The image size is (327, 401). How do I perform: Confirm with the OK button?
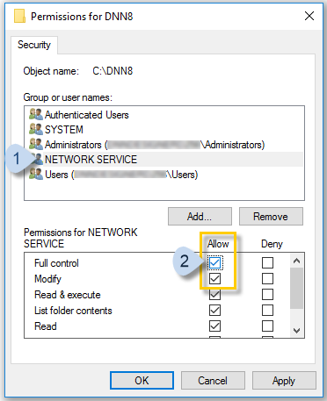[x=142, y=381]
